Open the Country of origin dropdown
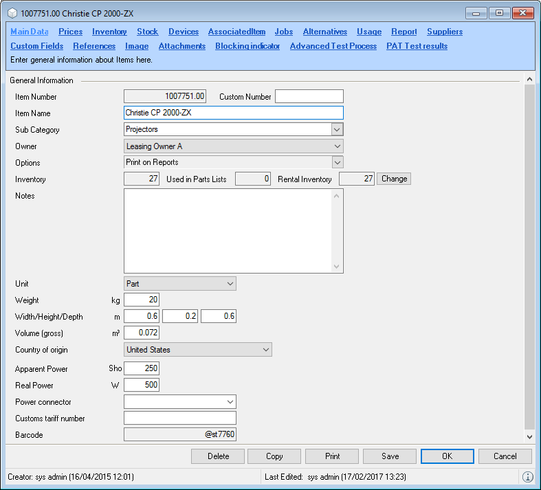The image size is (541, 490). 265,350
